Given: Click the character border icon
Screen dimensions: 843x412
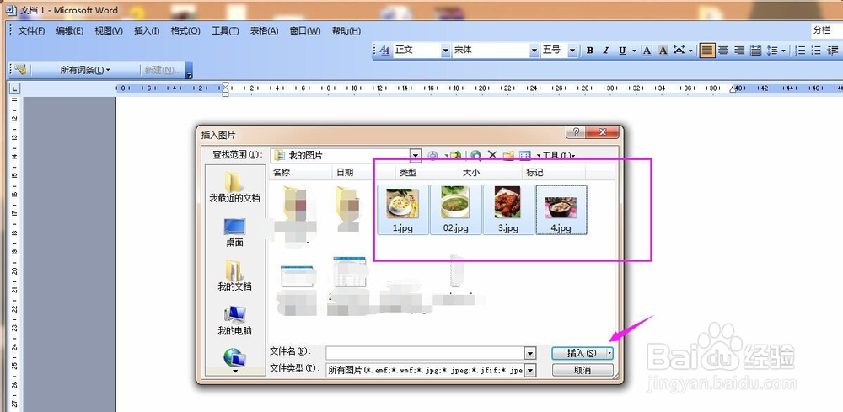Looking at the screenshot, I should pyautogui.click(x=647, y=51).
